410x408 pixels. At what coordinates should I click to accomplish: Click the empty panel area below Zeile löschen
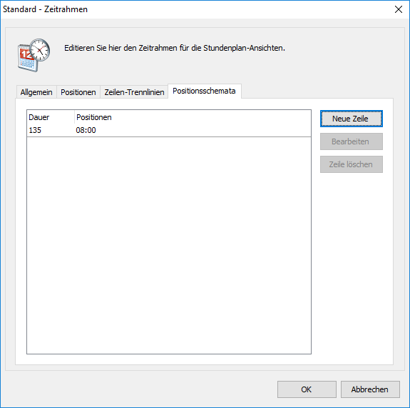click(352, 267)
